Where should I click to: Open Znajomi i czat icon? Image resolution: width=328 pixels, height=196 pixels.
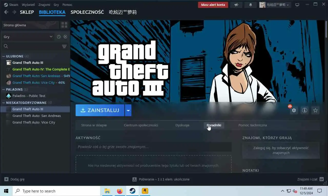click(x=322, y=179)
